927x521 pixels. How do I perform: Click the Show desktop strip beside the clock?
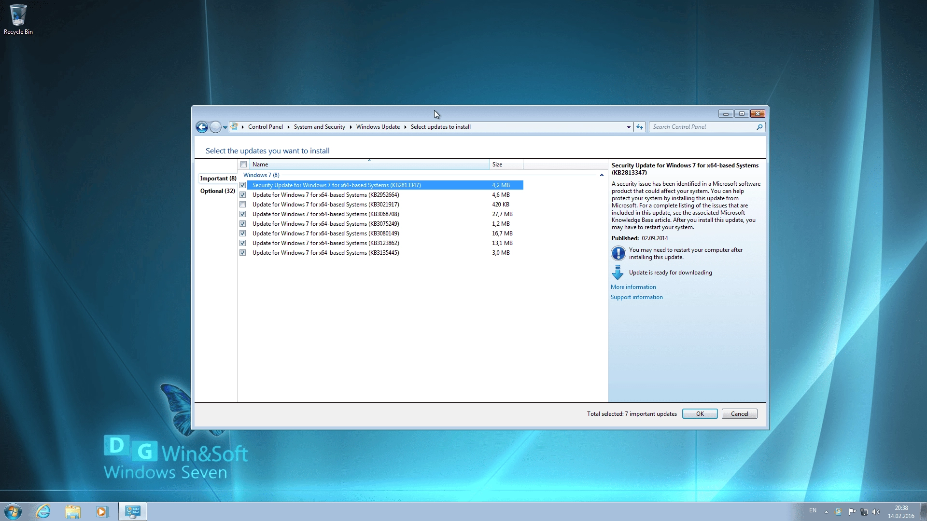(923, 511)
